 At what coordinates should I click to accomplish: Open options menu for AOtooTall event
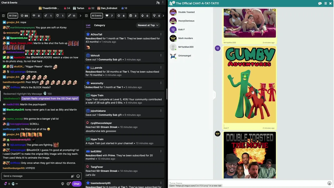pos(161,34)
